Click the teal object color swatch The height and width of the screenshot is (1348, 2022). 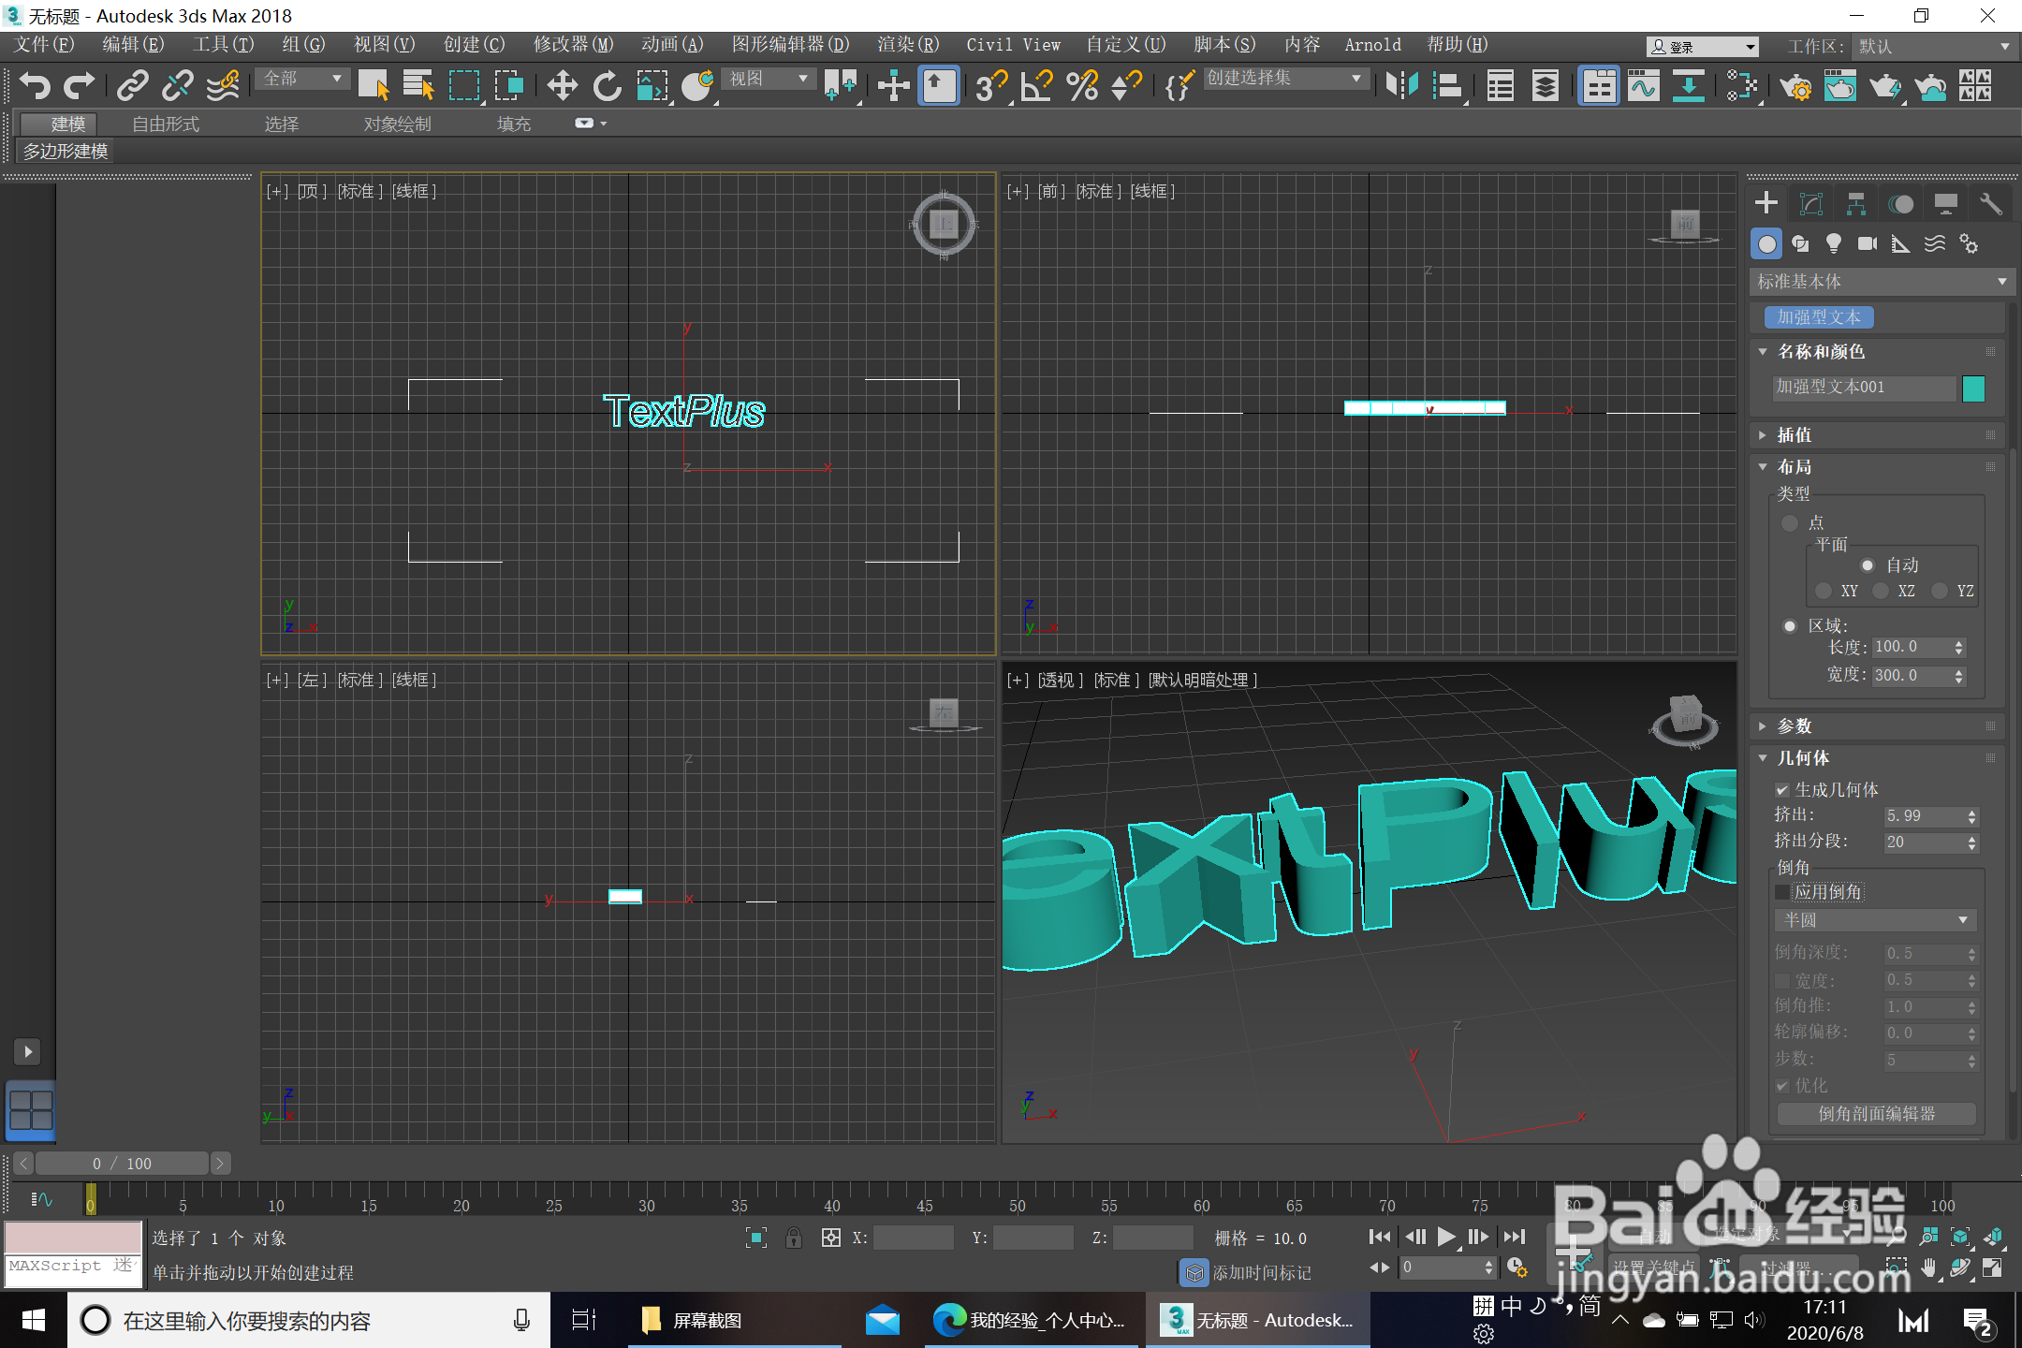(x=1973, y=388)
